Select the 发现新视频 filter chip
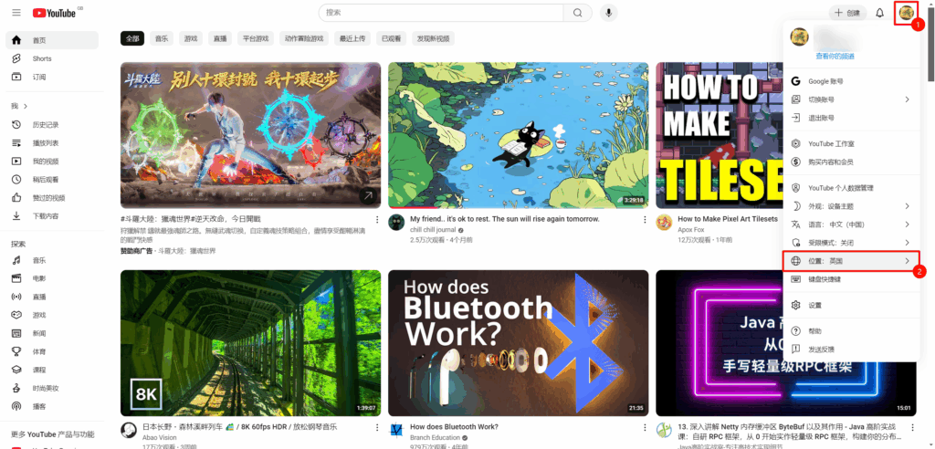 coord(434,38)
